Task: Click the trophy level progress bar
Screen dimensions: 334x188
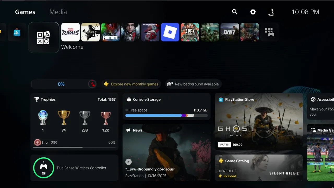Action: coord(74,147)
